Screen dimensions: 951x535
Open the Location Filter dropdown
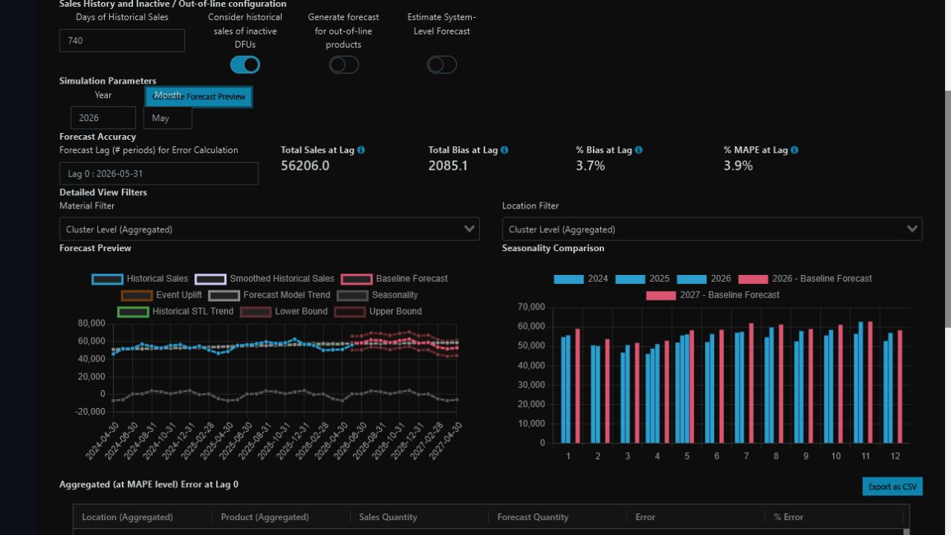coord(712,229)
